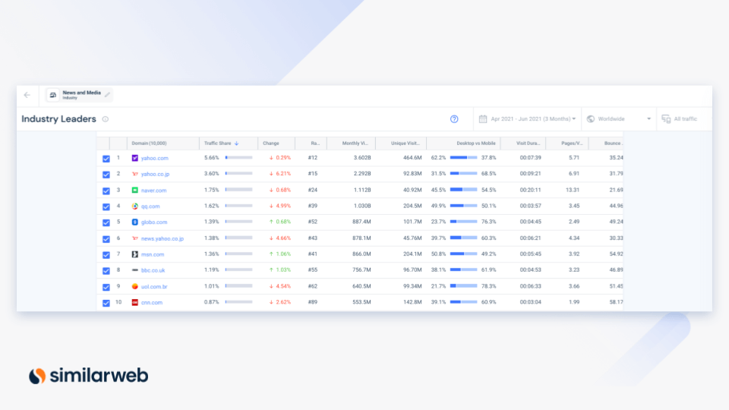Open the yahoo.com domain link
The width and height of the screenshot is (729, 410).
155,158
